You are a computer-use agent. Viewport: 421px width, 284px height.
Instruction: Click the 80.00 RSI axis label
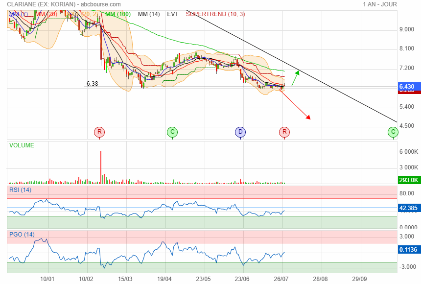(x=407, y=193)
